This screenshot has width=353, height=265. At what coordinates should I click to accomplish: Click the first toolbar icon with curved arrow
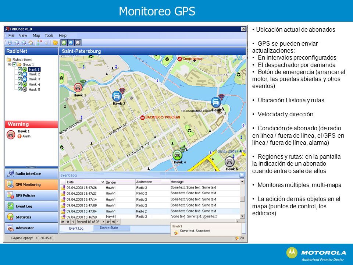click(10, 43)
